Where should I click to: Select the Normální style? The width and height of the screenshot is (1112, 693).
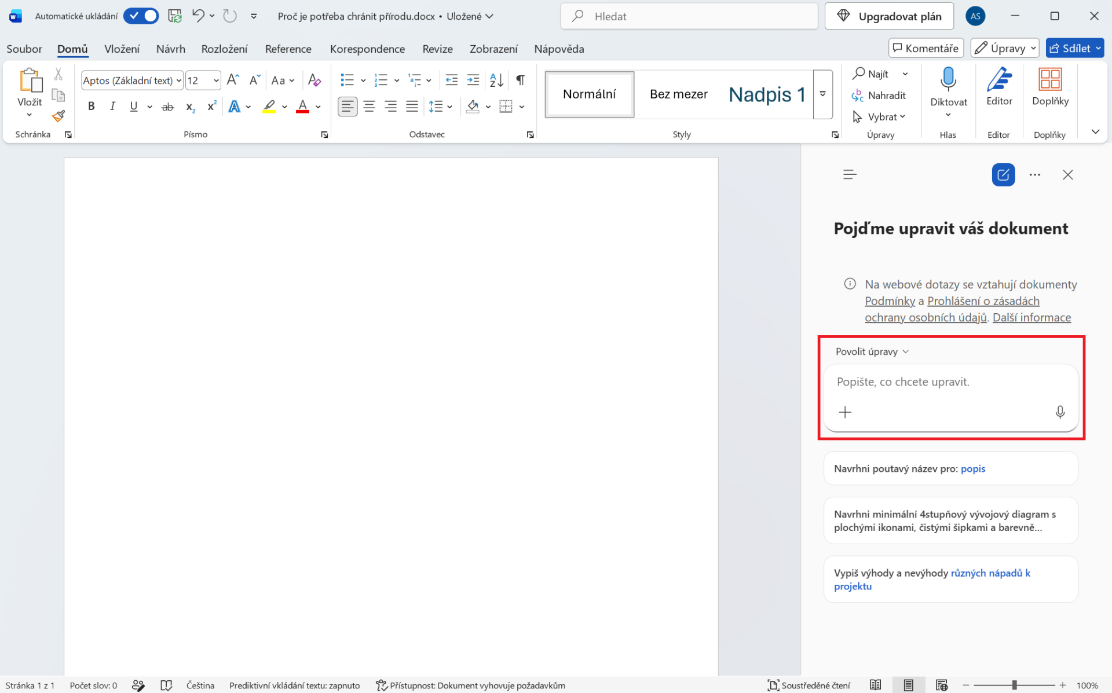pyautogui.click(x=590, y=94)
